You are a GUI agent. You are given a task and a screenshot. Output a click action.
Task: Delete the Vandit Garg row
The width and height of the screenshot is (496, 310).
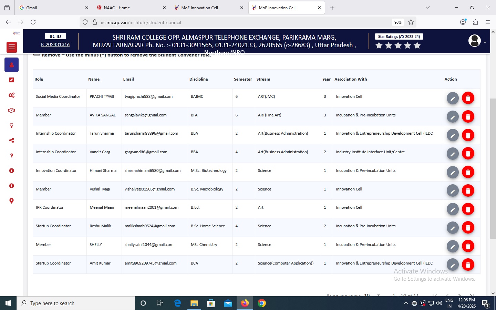pos(468,154)
